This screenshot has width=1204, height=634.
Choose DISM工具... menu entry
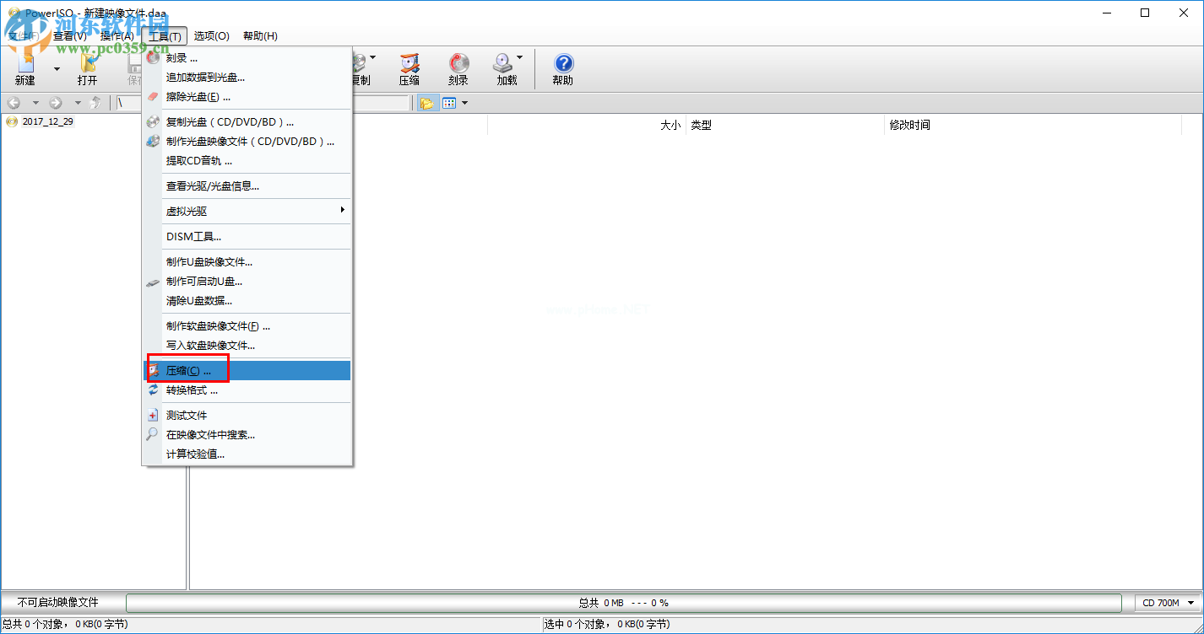[x=247, y=237]
